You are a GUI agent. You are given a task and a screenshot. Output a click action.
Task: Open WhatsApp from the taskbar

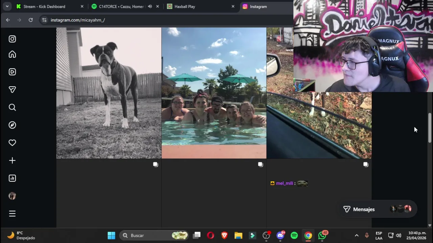point(322,235)
